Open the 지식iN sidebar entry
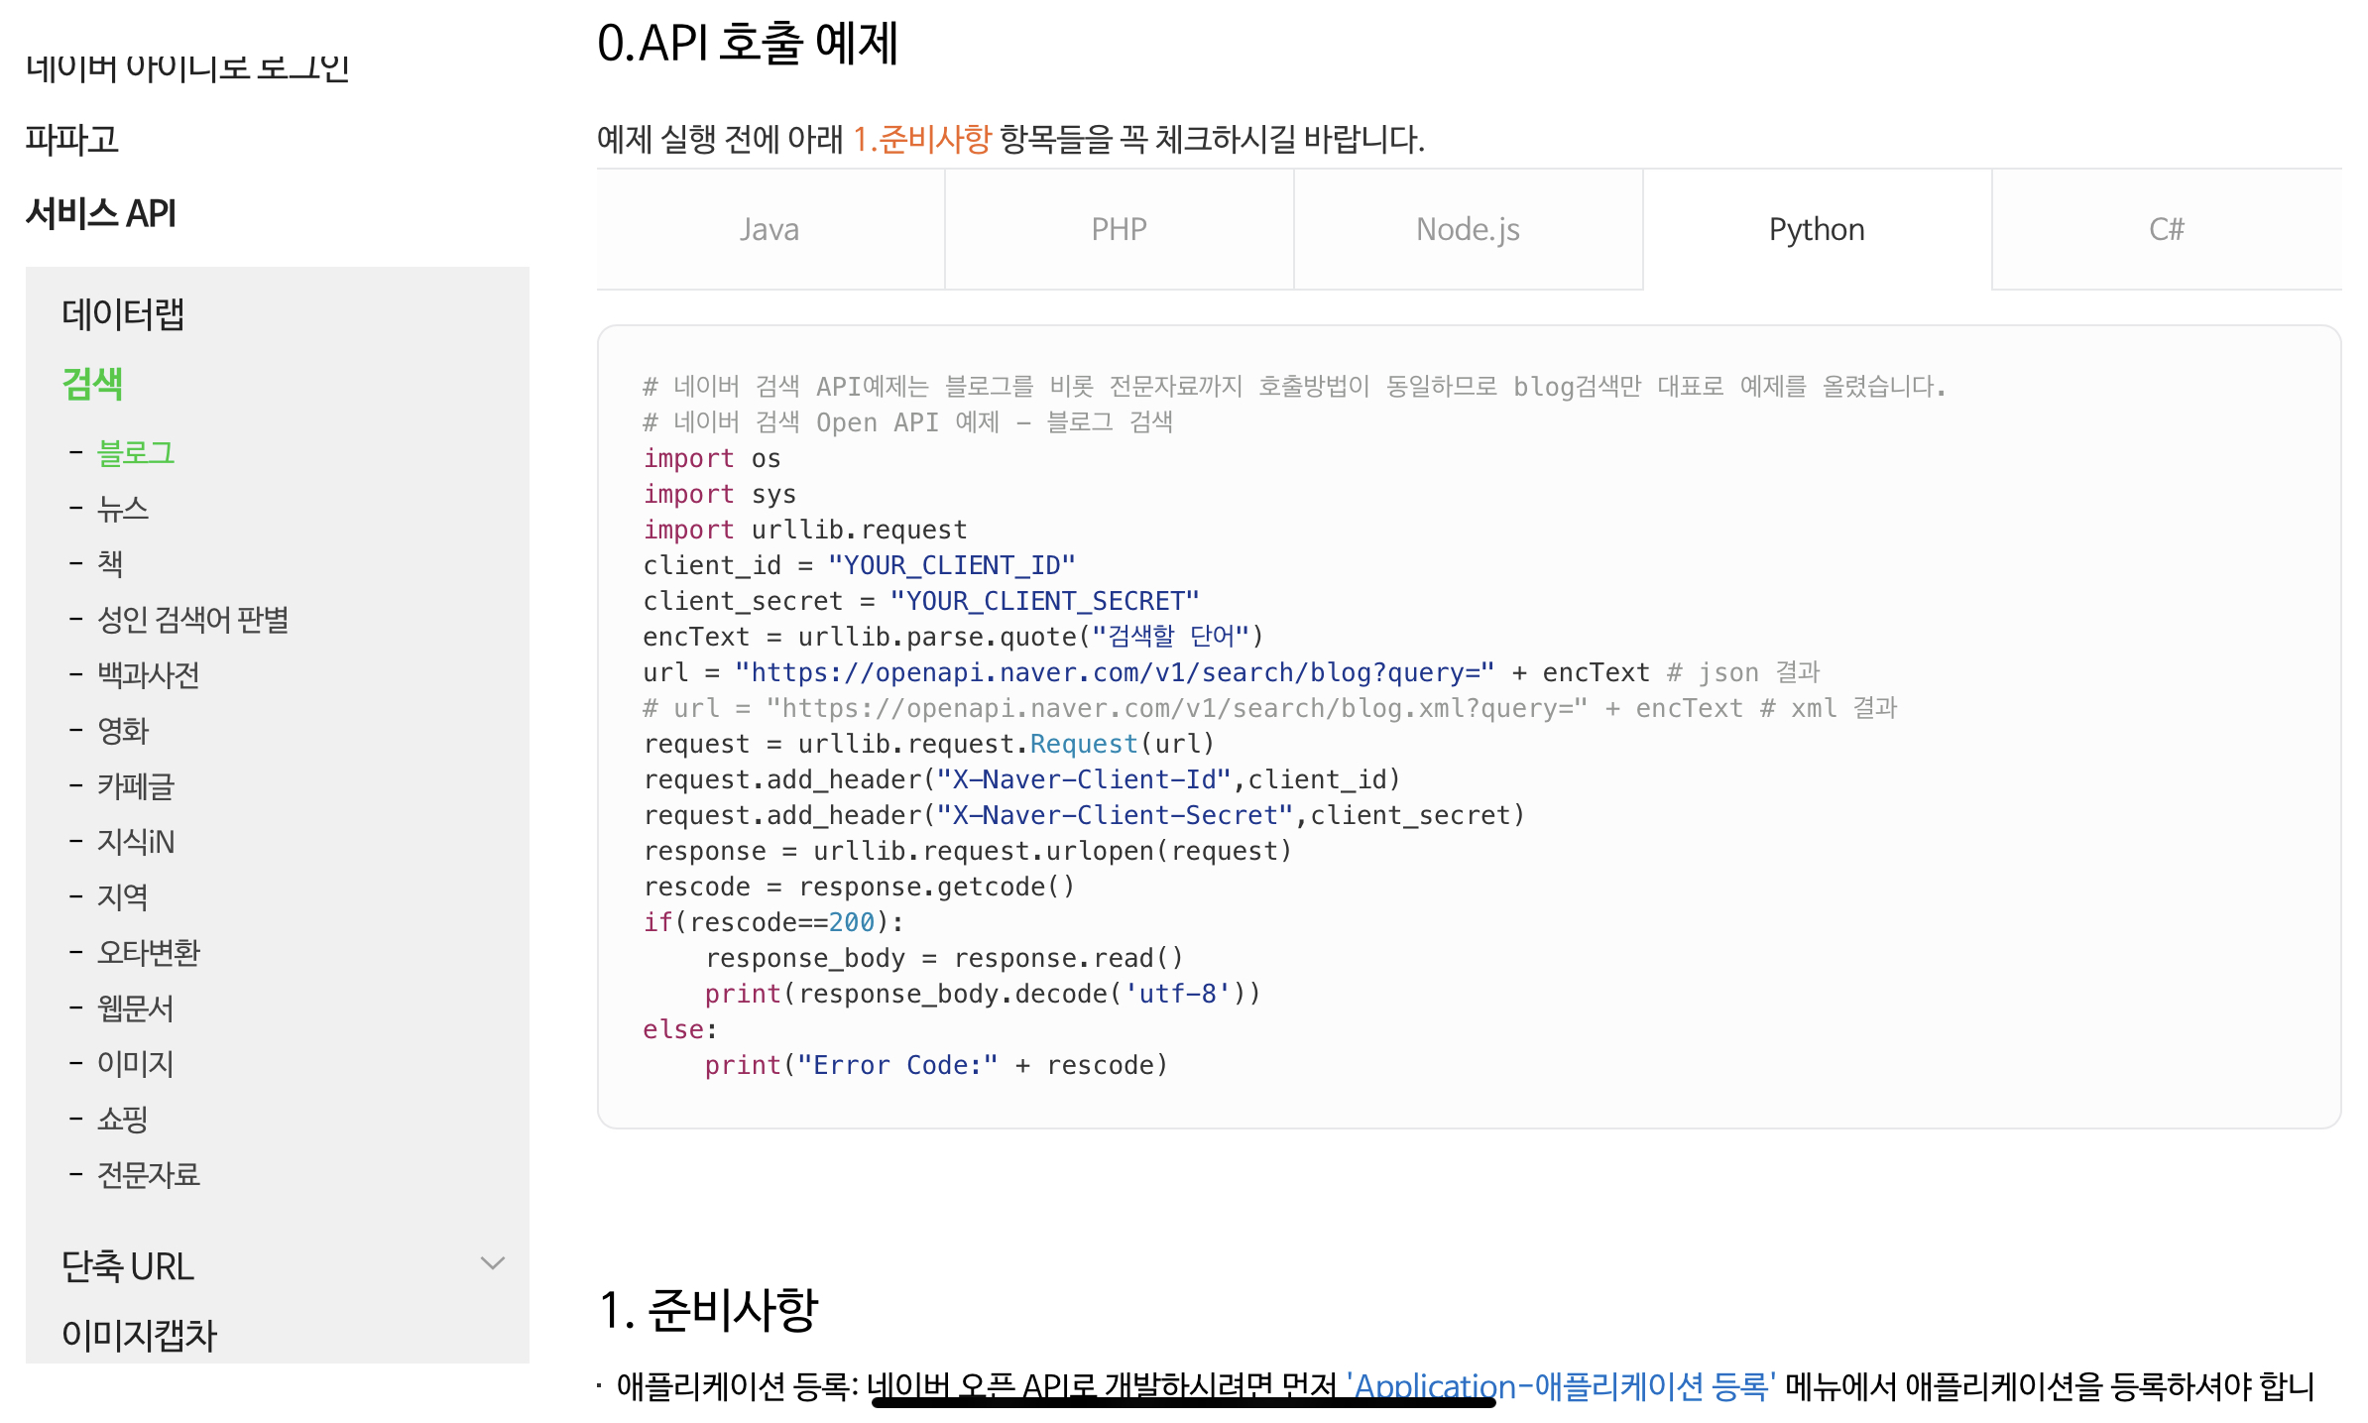The height and width of the screenshot is (1423, 2368). click(x=136, y=842)
